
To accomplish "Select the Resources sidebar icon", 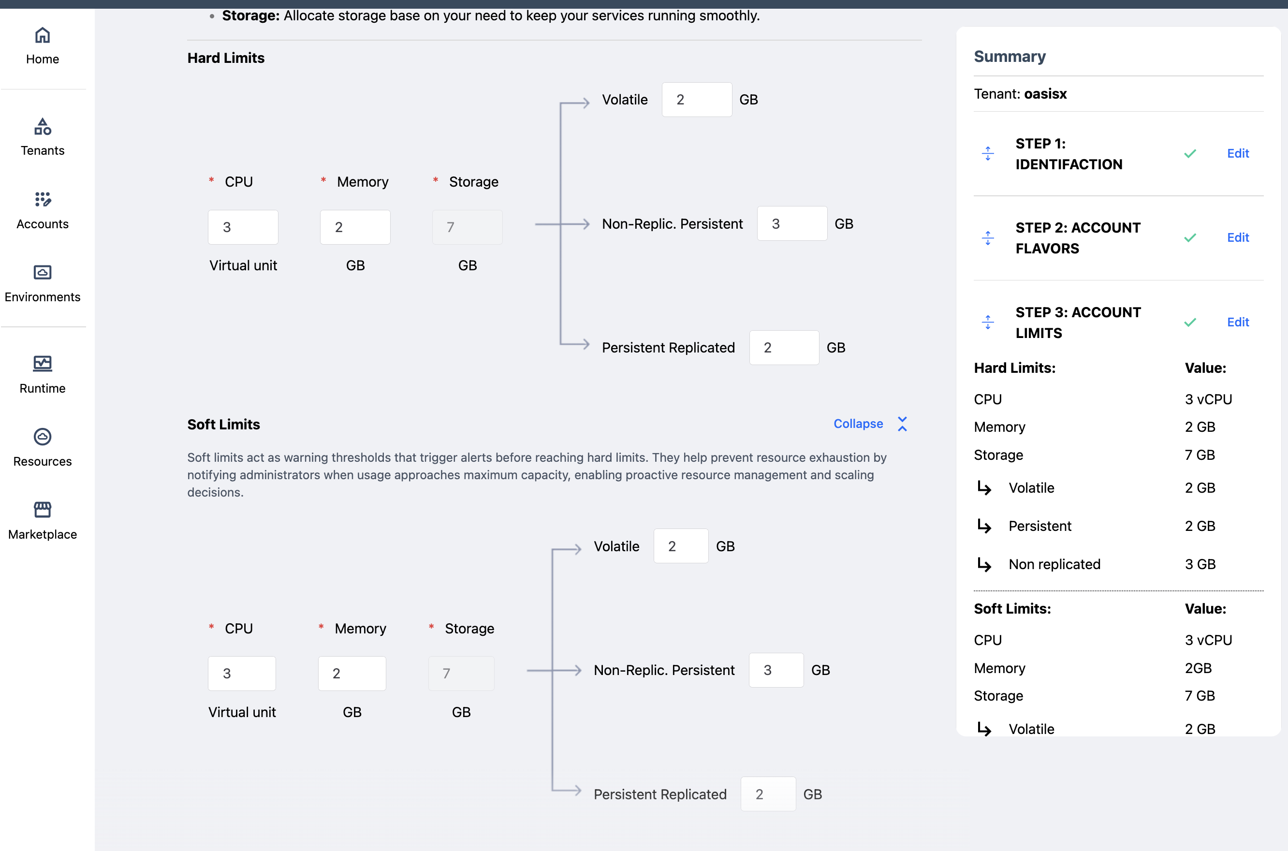I will click(x=43, y=437).
